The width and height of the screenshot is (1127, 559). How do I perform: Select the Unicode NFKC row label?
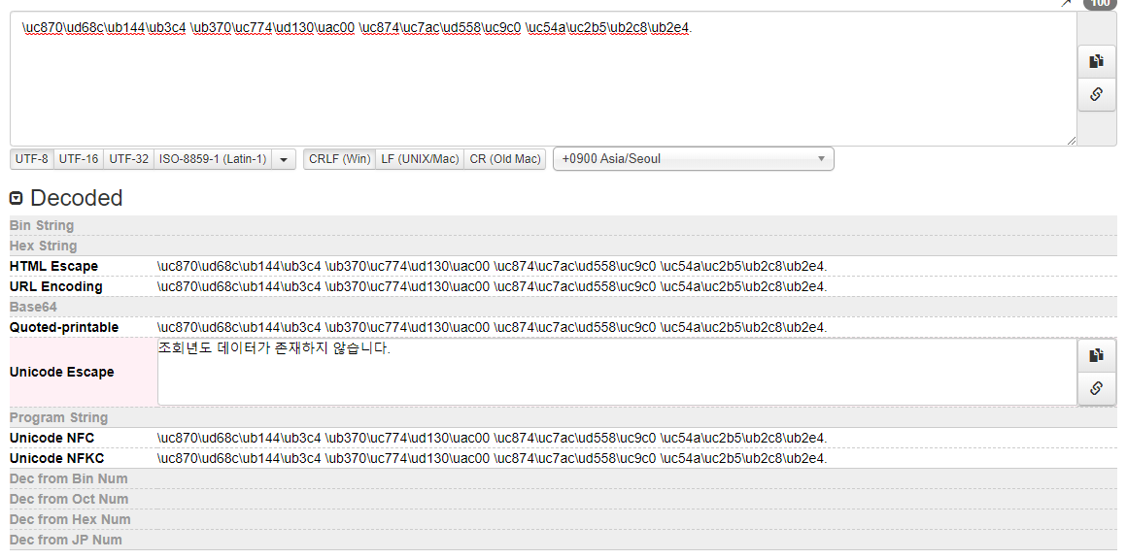click(x=56, y=458)
